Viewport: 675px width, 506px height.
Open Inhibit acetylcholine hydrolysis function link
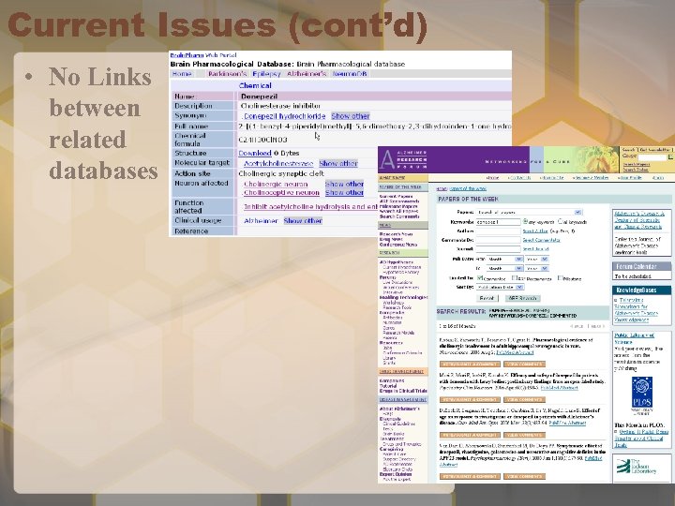pos(310,206)
